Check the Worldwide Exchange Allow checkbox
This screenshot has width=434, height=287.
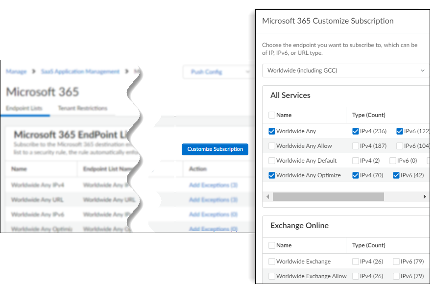click(272, 276)
